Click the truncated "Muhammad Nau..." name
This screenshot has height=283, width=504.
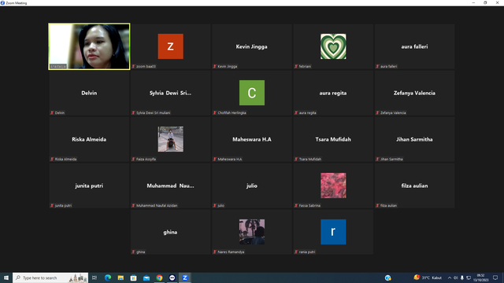tap(170, 186)
